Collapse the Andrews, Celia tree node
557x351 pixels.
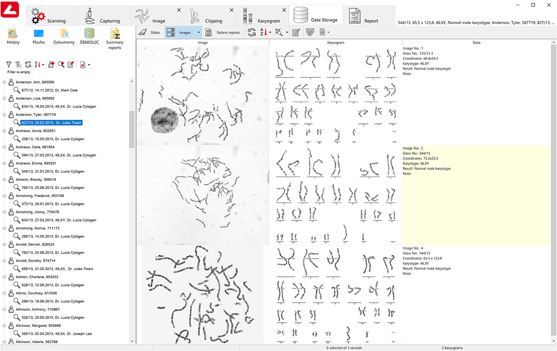(x=5, y=147)
